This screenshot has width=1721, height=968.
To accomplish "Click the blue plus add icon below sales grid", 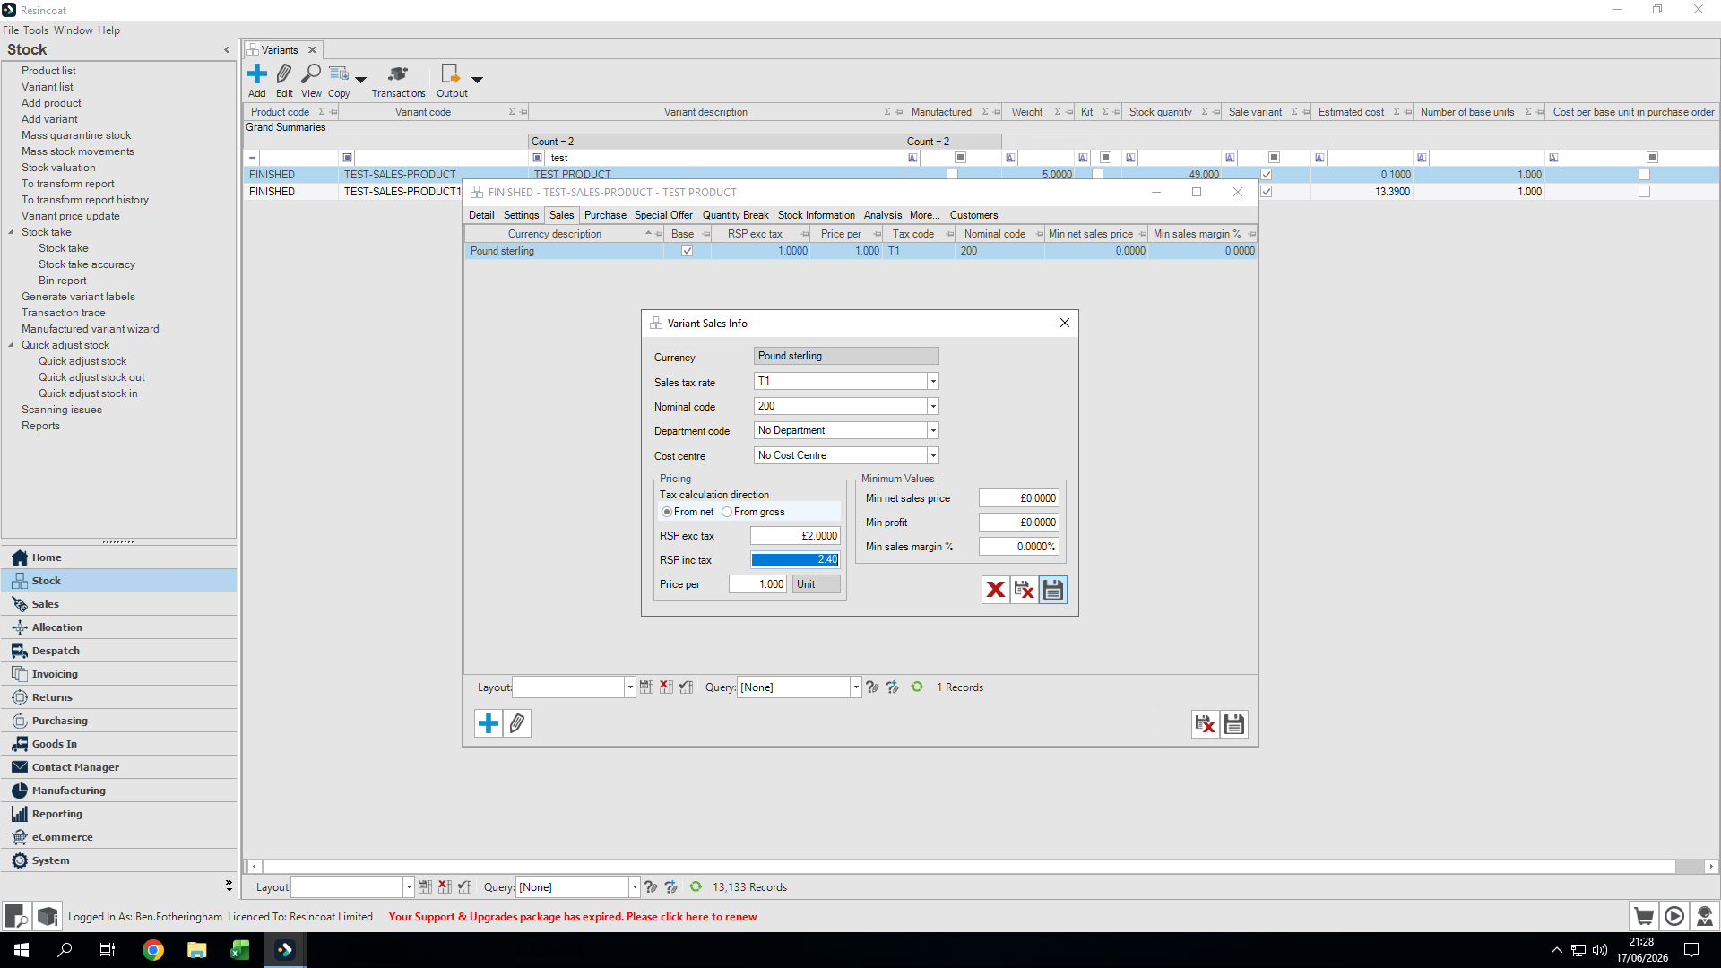I will click(489, 723).
